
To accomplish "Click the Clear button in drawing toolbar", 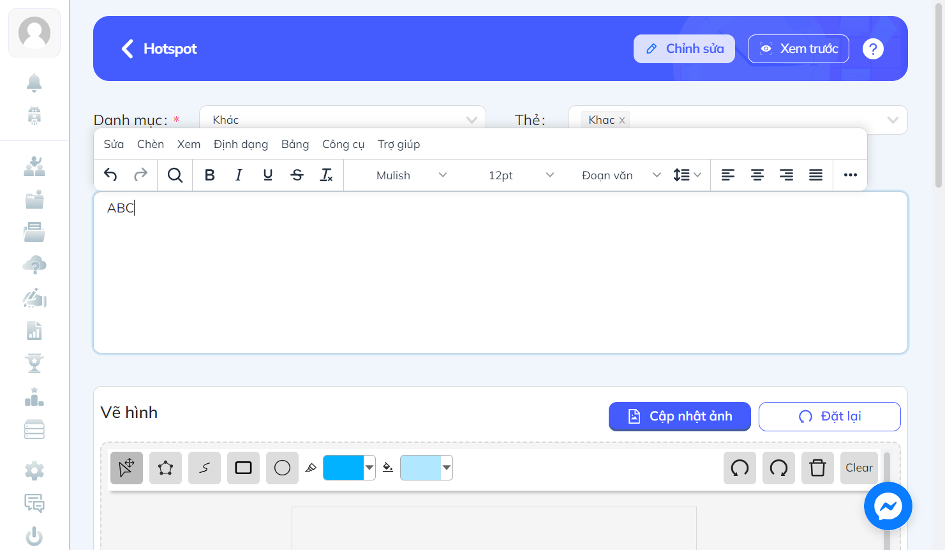I will (859, 468).
